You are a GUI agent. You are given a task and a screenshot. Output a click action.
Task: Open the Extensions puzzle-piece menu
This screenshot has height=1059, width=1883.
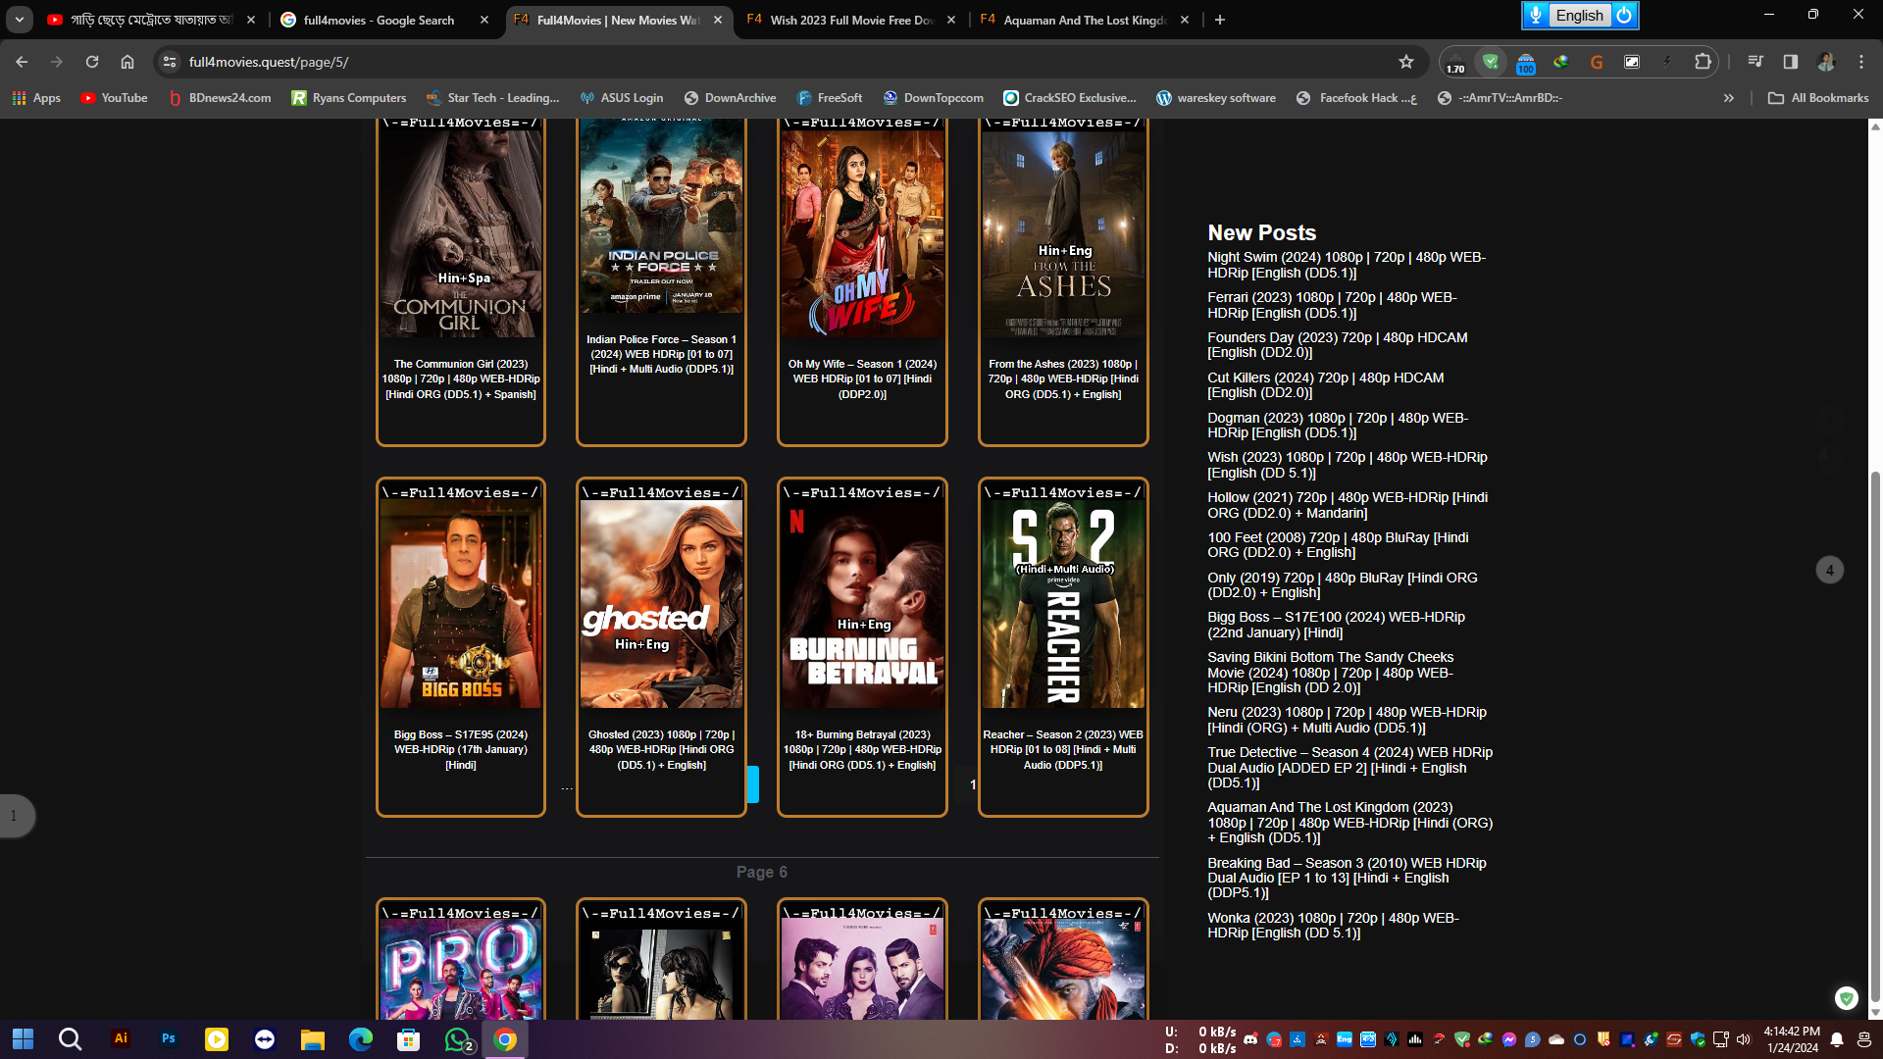tap(1702, 61)
